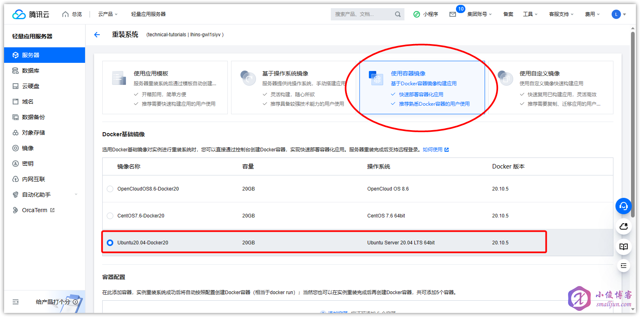Viewport: 640px width, 317px height.
Task: Open the message inbox envelope icon
Action: coord(452,14)
